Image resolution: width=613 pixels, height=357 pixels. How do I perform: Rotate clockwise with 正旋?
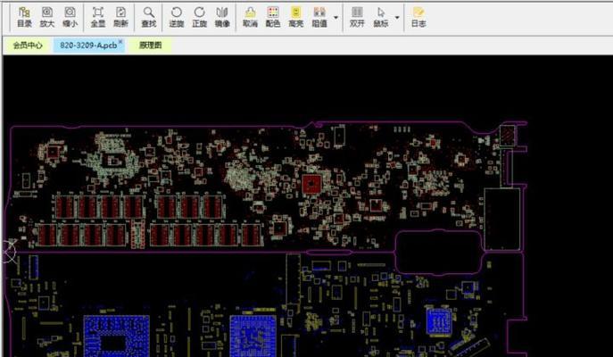click(x=199, y=17)
